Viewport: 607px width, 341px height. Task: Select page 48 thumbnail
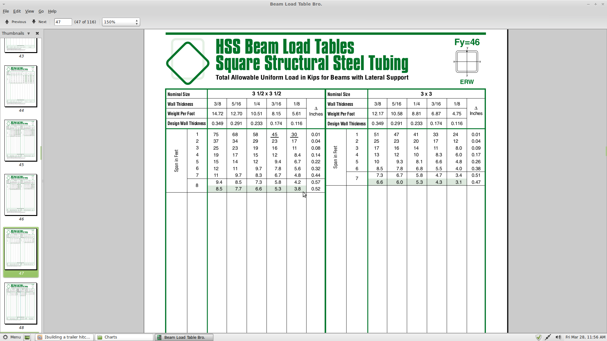(21, 303)
